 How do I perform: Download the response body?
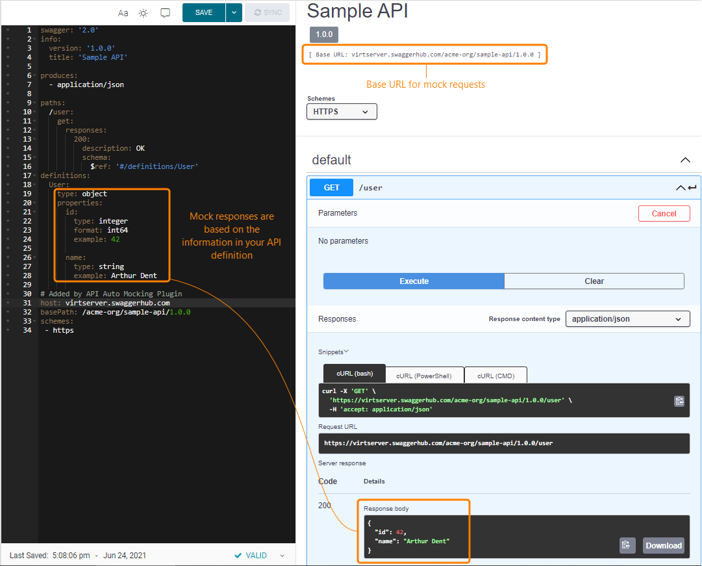[x=664, y=545]
